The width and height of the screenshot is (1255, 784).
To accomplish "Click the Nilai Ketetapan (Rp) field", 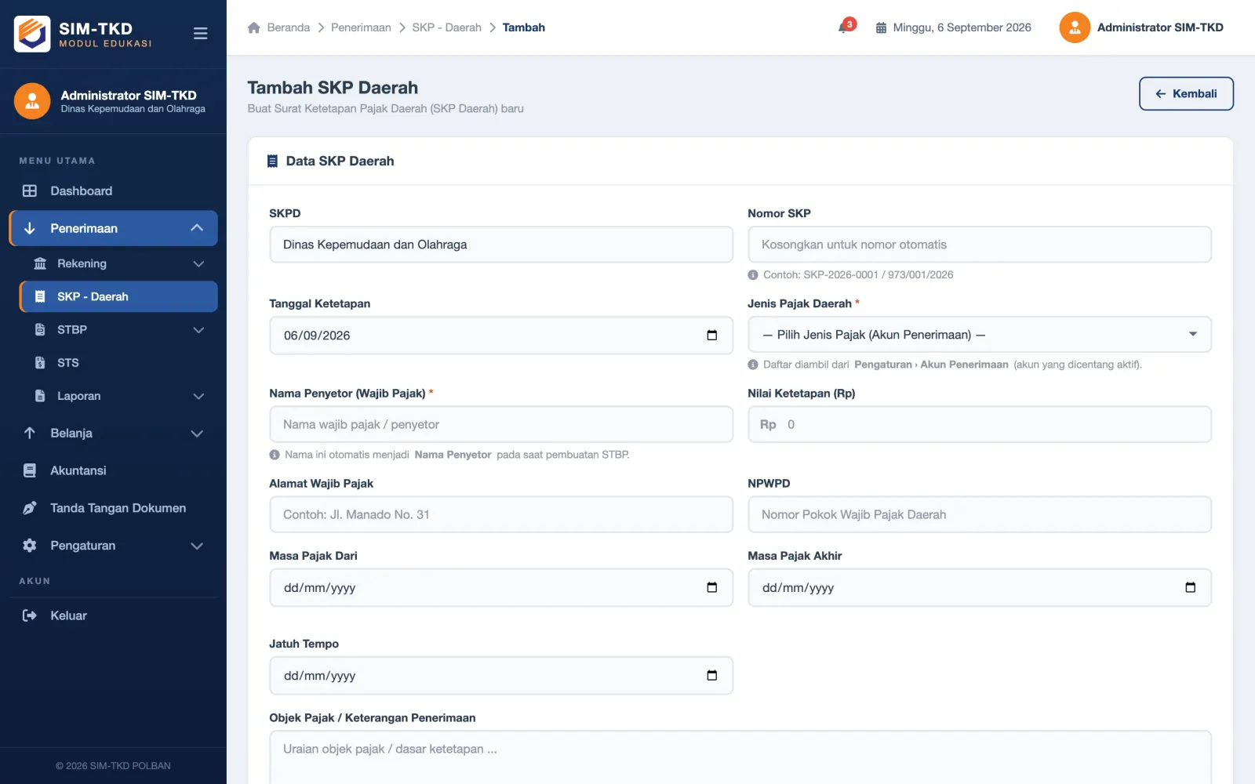I will [980, 424].
